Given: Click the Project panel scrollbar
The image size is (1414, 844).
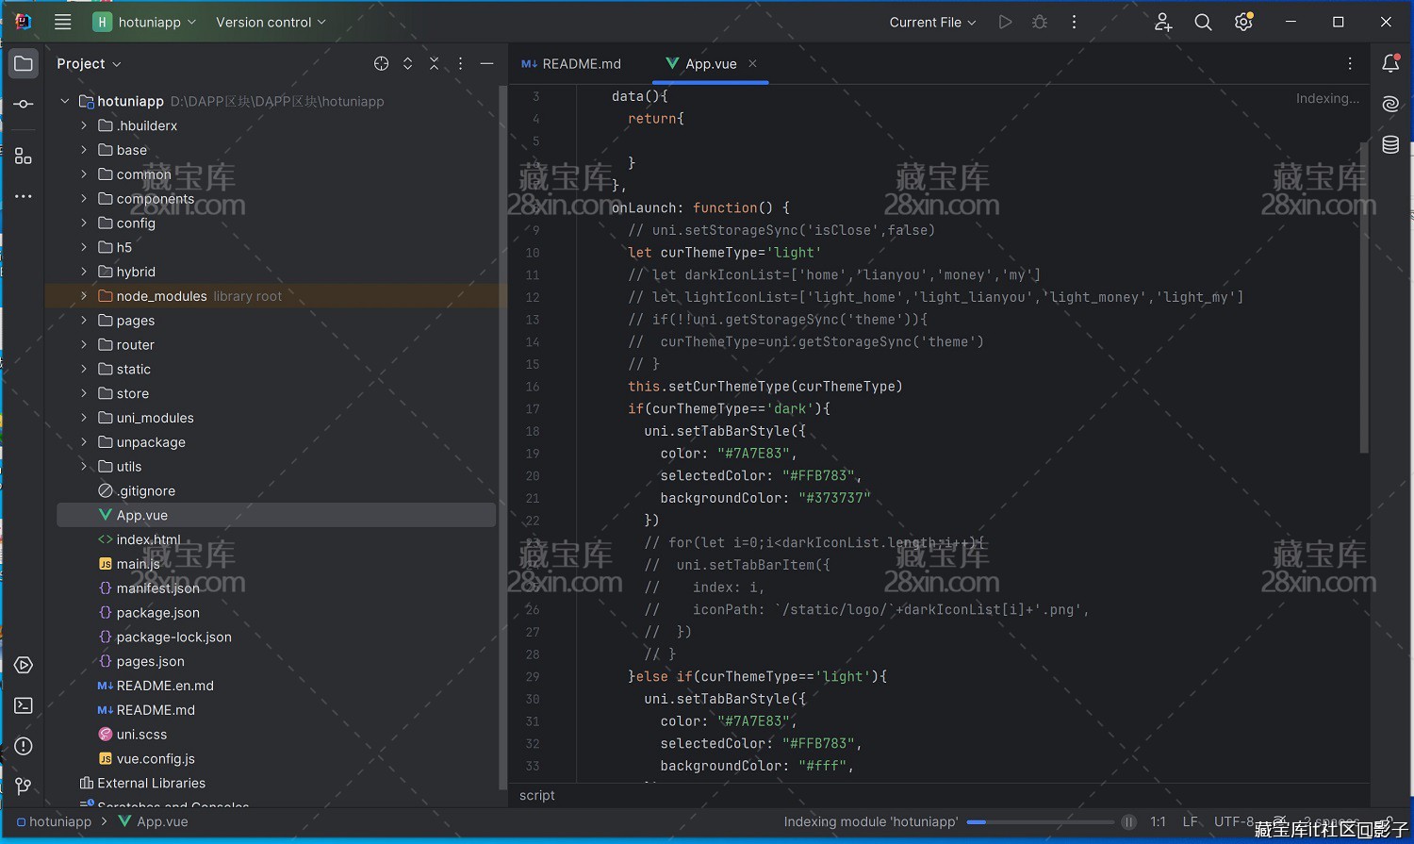Looking at the screenshot, I should [x=502, y=439].
